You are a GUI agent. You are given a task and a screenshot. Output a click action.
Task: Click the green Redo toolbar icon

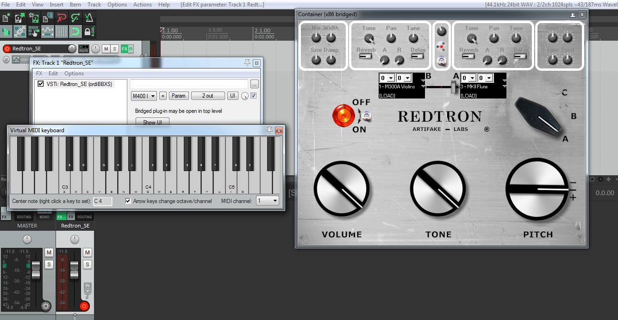(75, 18)
